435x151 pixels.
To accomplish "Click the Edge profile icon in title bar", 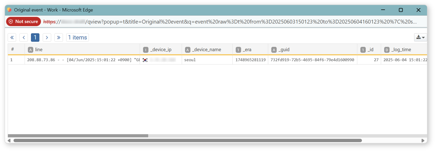I will tap(9, 10).
